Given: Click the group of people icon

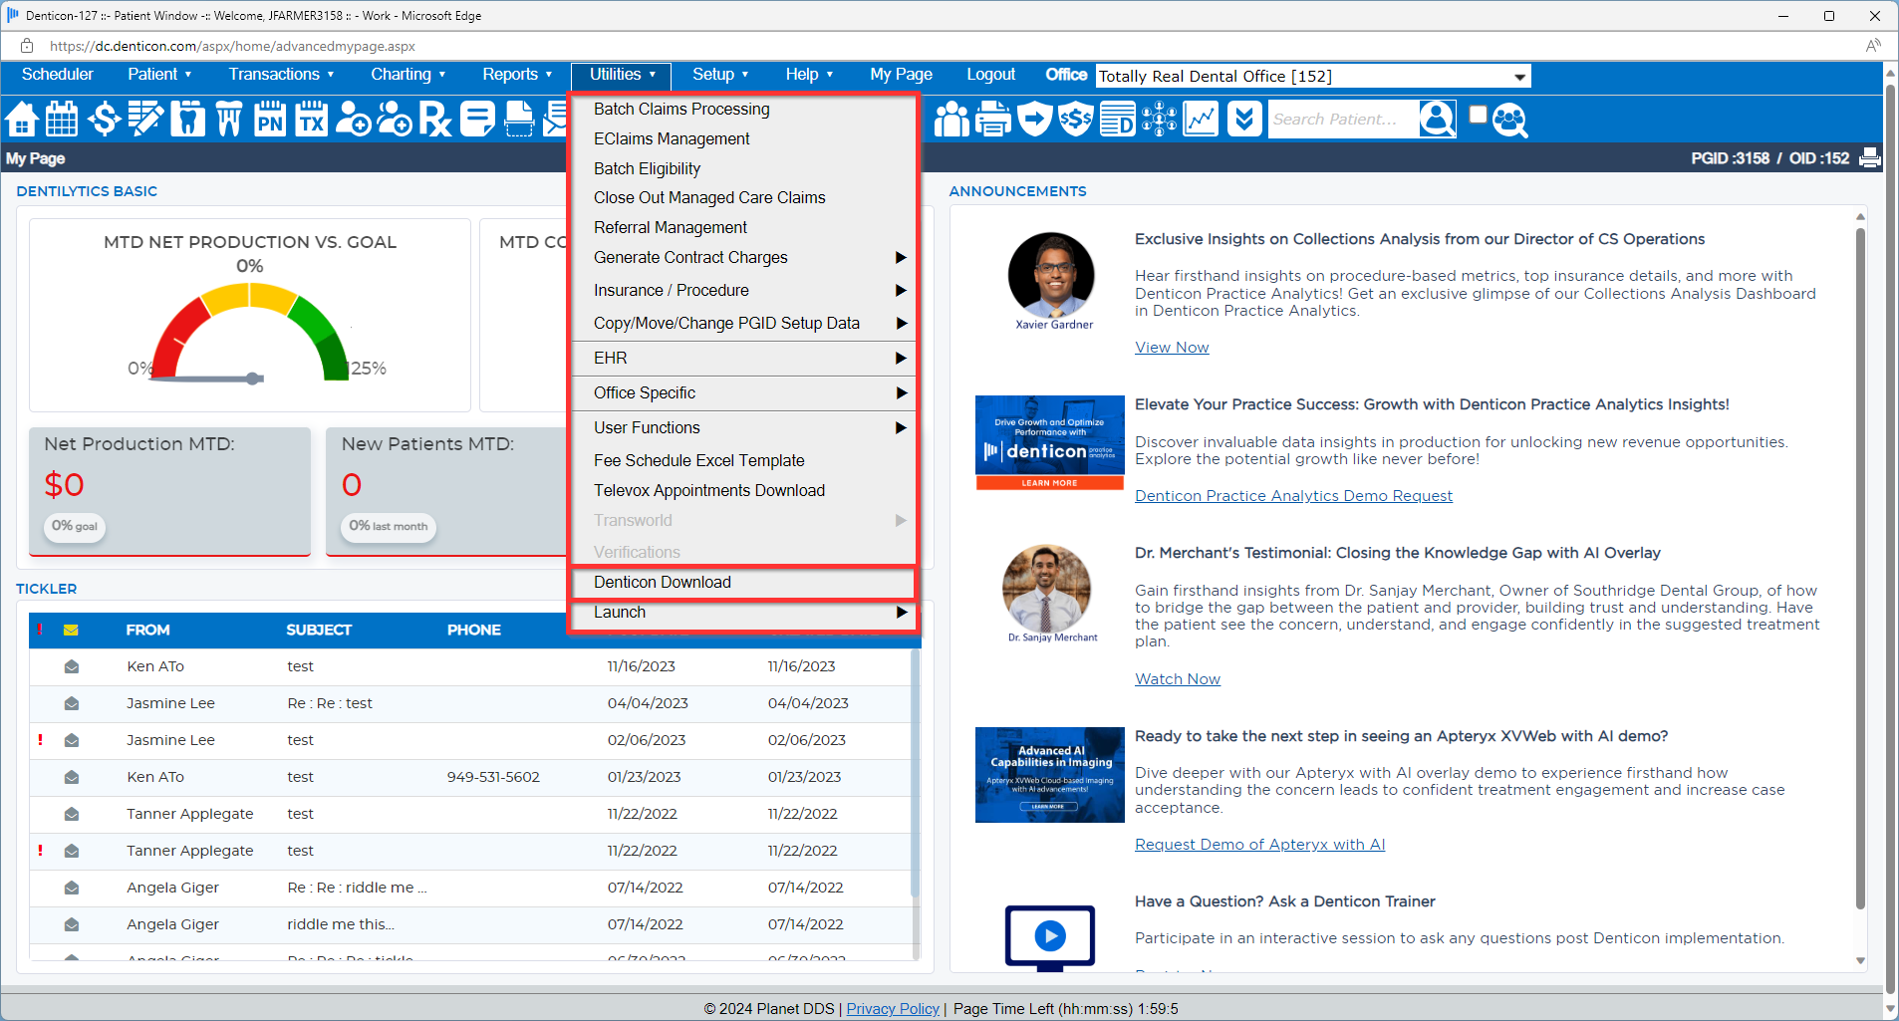Looking at the screenshot, I should pos(951,120).
